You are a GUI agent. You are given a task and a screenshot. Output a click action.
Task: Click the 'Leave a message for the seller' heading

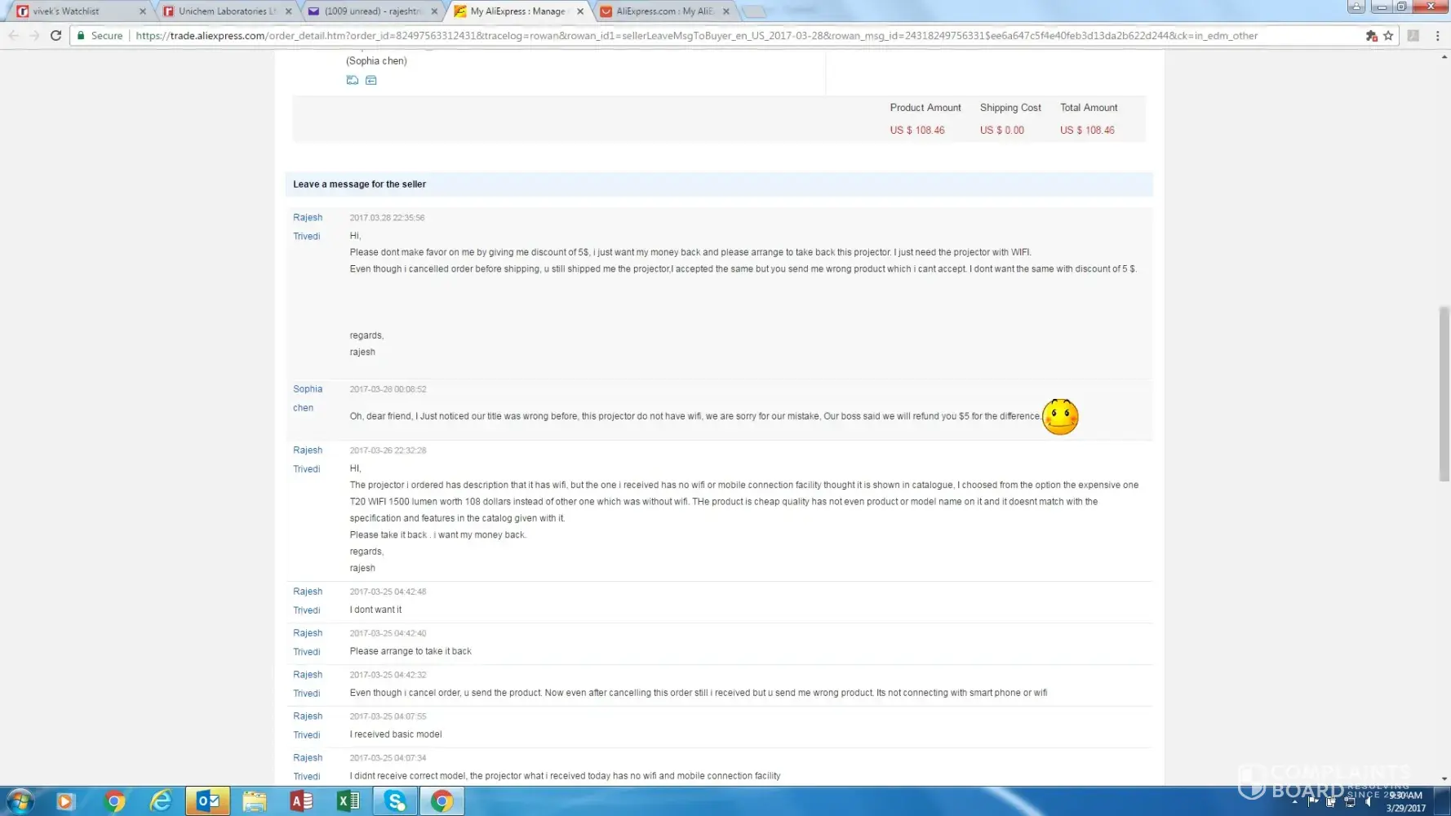coord(359,184)
